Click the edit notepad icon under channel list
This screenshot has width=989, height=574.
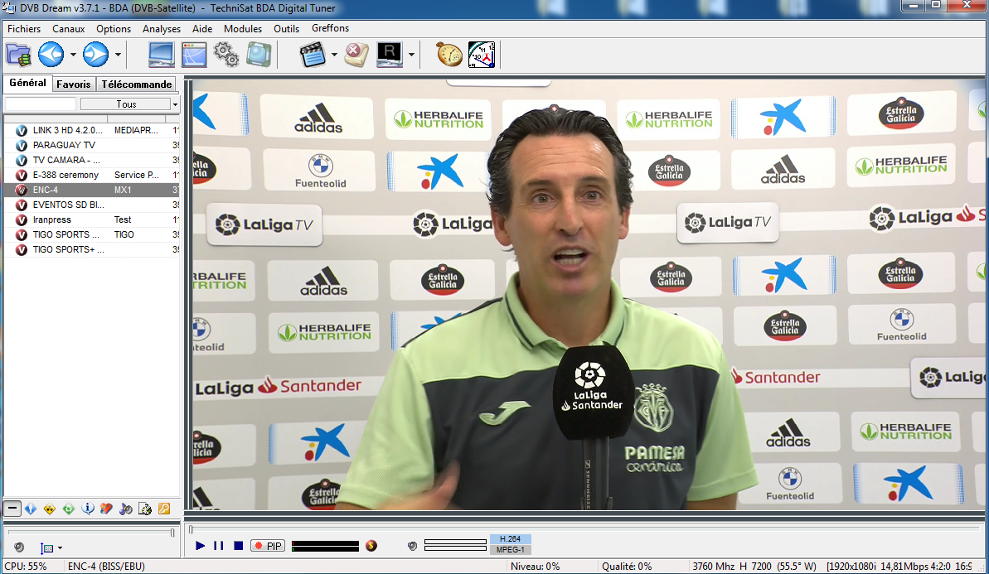(145, 509)
